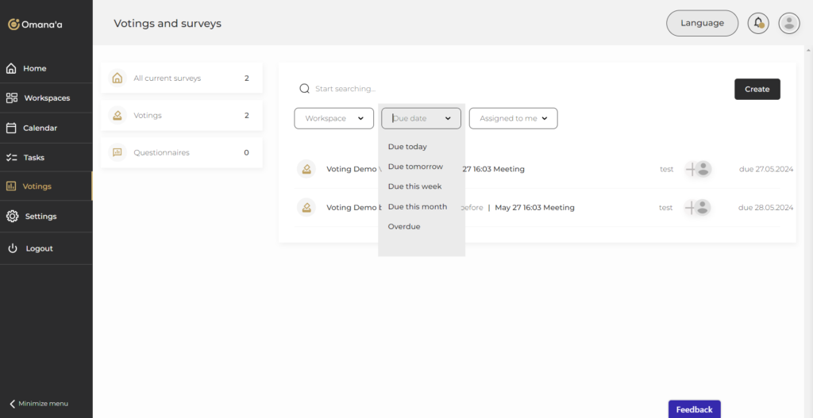The width and height of the screenshot is (813, 418).
Task: Click the Omana'a logo
Action: coord(36,25)
